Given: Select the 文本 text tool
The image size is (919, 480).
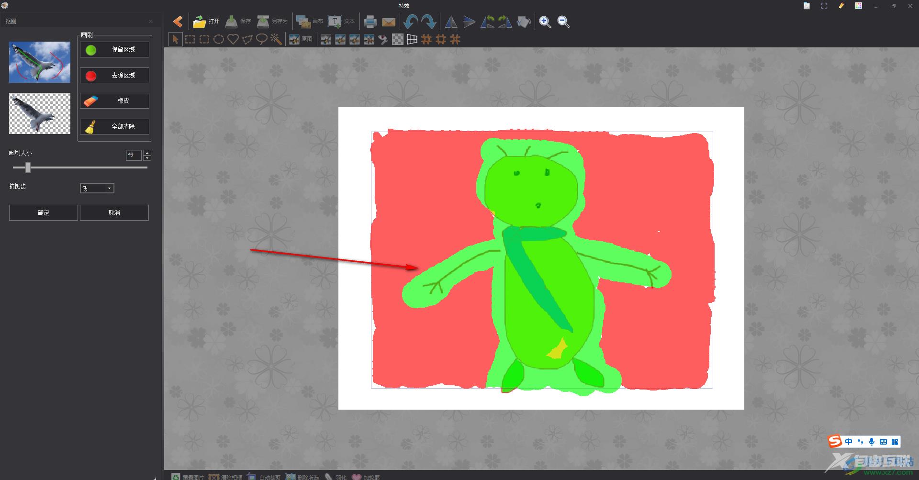Looking at the screenshot, I should click(341, 22).
